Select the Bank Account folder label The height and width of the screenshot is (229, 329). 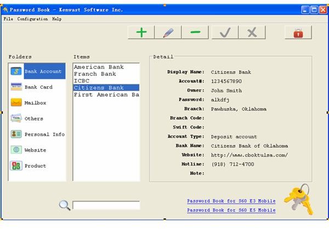(43, 71)
